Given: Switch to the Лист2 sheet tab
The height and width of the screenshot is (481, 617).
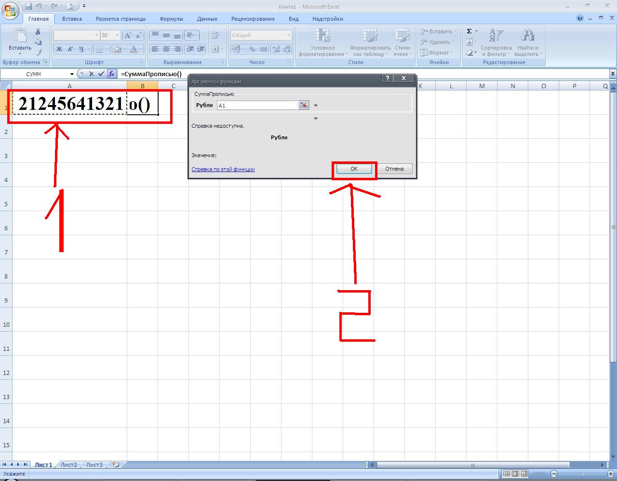Looking at the screenshot, I should point(68,465).
